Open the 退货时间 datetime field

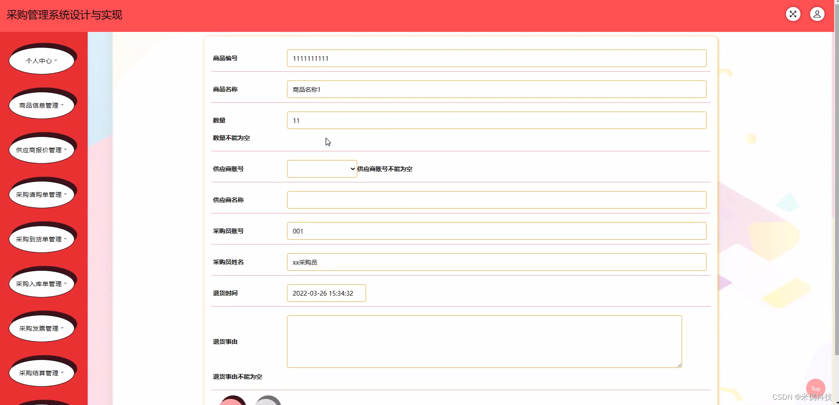(x=326, y=293)
